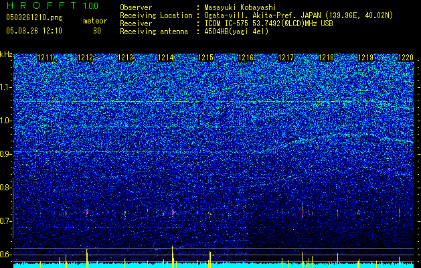Click the Observer label

(136, 7)
